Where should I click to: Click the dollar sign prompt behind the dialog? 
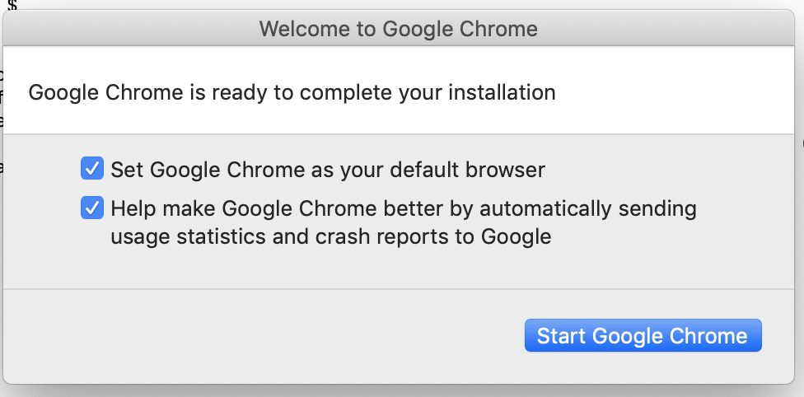tap(12, 5)
